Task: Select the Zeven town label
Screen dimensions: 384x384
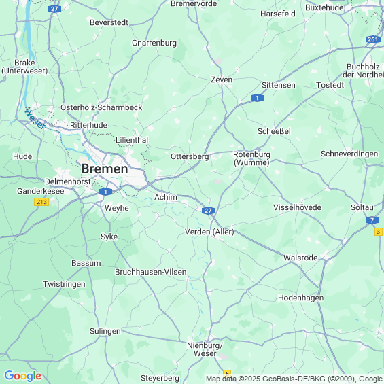Action: [x=222, y=80]
